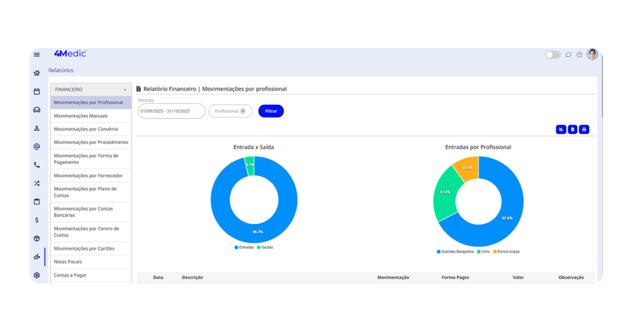Image resolution: width=632 pixels, height=332 pixels.
Task: Open the dollar sign finance icon
Action: (36, 220)
